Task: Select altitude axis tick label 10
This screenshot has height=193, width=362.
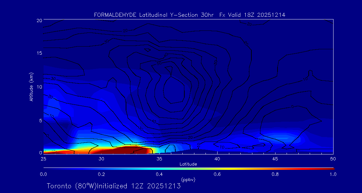Action: click(39, 87)
